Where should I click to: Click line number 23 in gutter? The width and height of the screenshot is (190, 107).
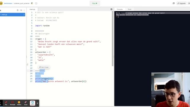31,71
